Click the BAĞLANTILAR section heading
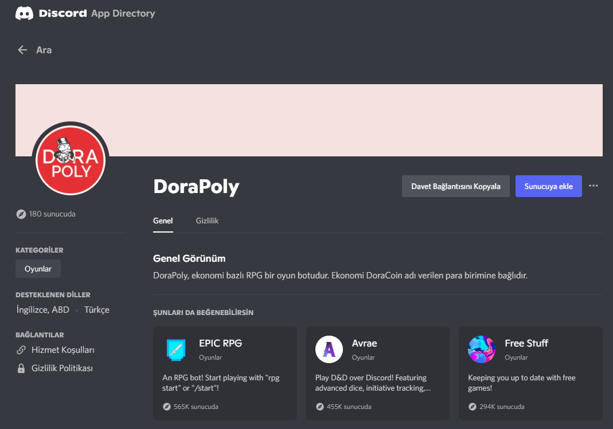613x429 pixels. coord(40,335)
